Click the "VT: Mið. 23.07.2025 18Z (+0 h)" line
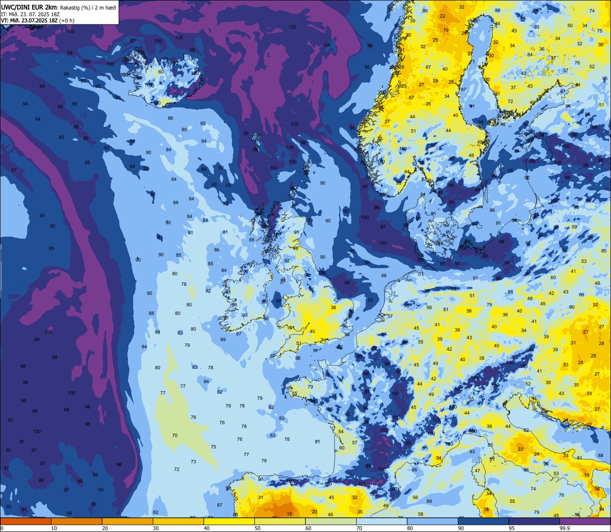The image size is (611, 532). (37, 21)
